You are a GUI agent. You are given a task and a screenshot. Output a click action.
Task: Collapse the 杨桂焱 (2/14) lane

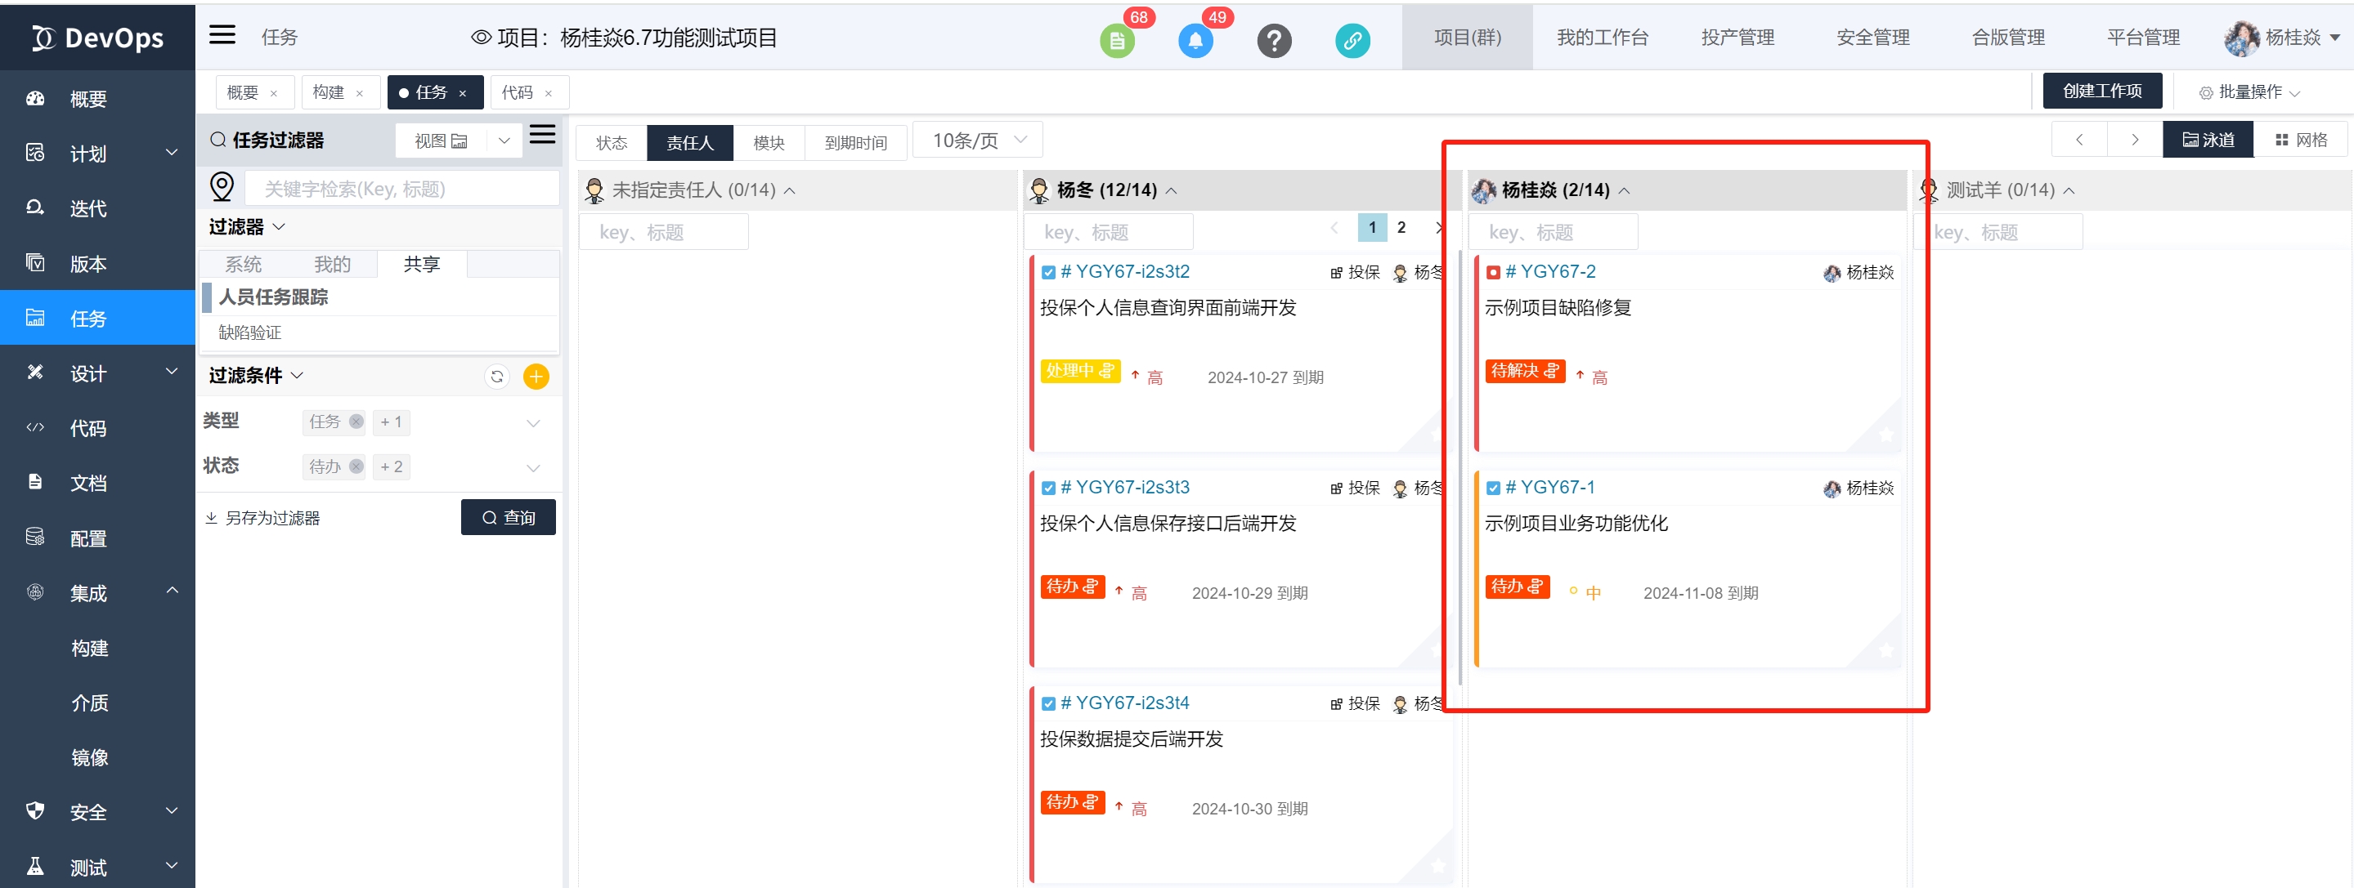(x=1624, y=190)
